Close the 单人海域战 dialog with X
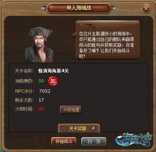The width and height of the screenshot is (156, 152). [146, 8]
